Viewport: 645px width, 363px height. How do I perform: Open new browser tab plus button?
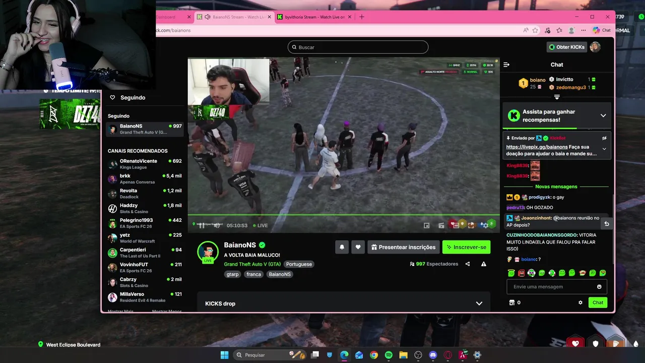click(x=361, y=17)
